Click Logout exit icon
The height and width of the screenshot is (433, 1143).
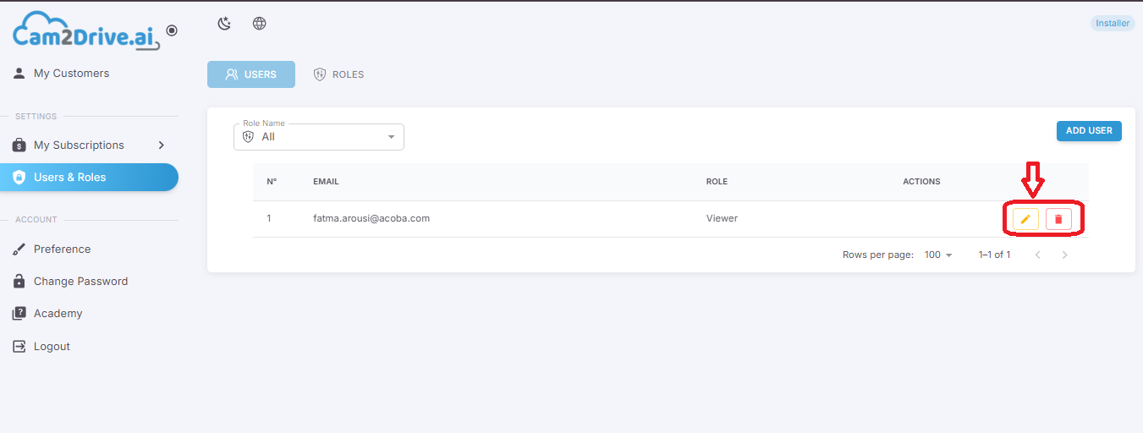pos(19,347)
